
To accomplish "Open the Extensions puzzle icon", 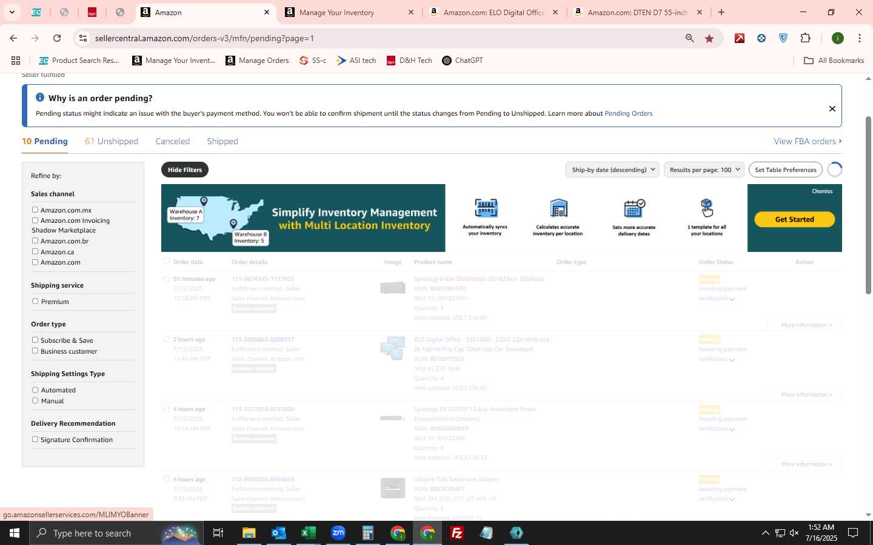I will 805,38.
